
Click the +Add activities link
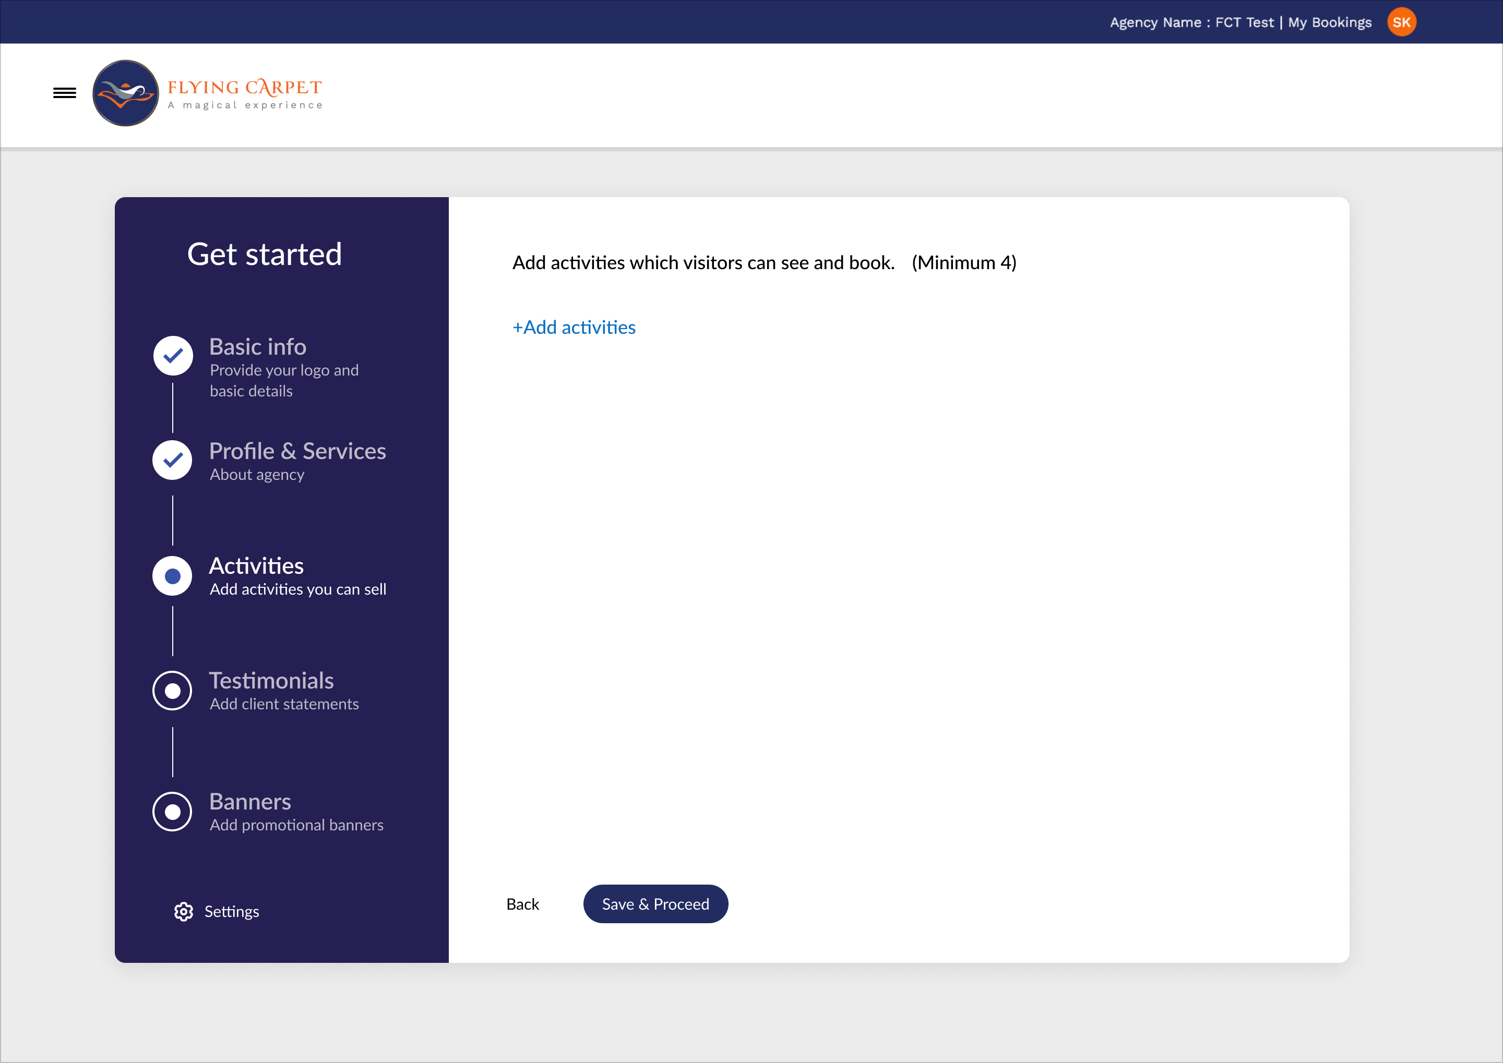click(x=574, y=327)
